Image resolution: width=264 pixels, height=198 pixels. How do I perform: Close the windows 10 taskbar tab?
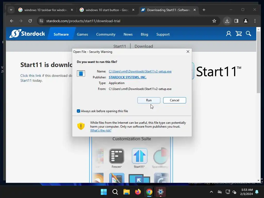(72, 10)
